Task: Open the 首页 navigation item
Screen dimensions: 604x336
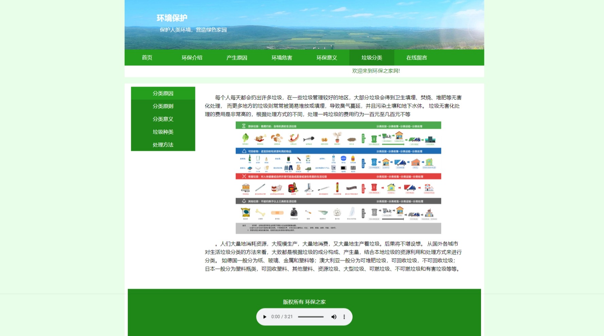Action: pos(147,57)
